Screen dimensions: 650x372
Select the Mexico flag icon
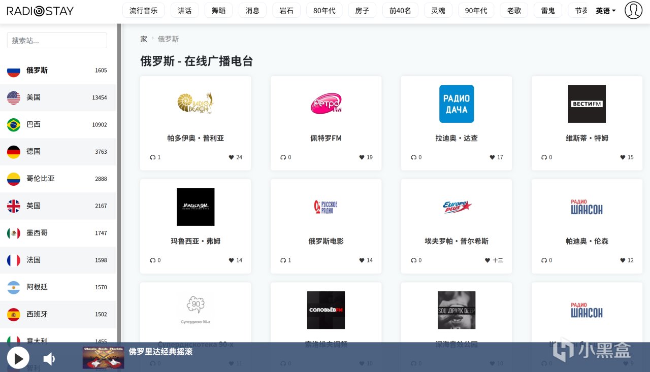point(14,233)
